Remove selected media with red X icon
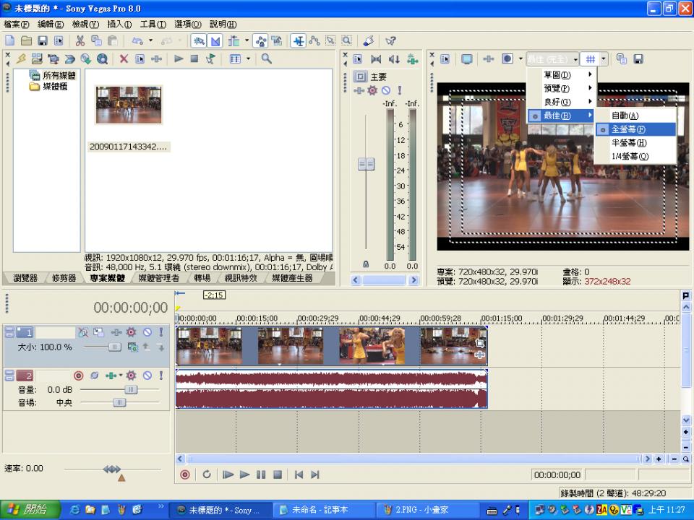This screenshot has height=520, width=694. [x=124, y=59]
